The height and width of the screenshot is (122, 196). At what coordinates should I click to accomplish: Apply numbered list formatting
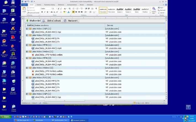pos(78,9)
